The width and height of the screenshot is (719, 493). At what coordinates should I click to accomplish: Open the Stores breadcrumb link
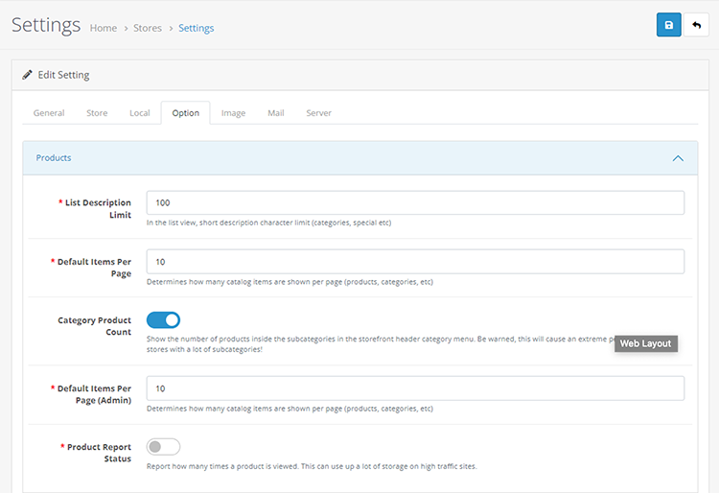point(148,29)
